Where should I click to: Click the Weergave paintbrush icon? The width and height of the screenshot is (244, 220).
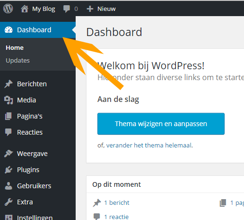(x=9, y=154)
